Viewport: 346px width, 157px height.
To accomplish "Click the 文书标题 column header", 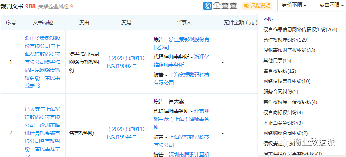I will 43,22.
